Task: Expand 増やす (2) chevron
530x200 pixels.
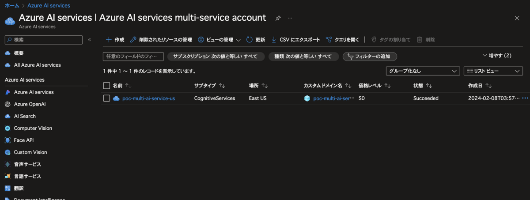Action: click(485, 56)
